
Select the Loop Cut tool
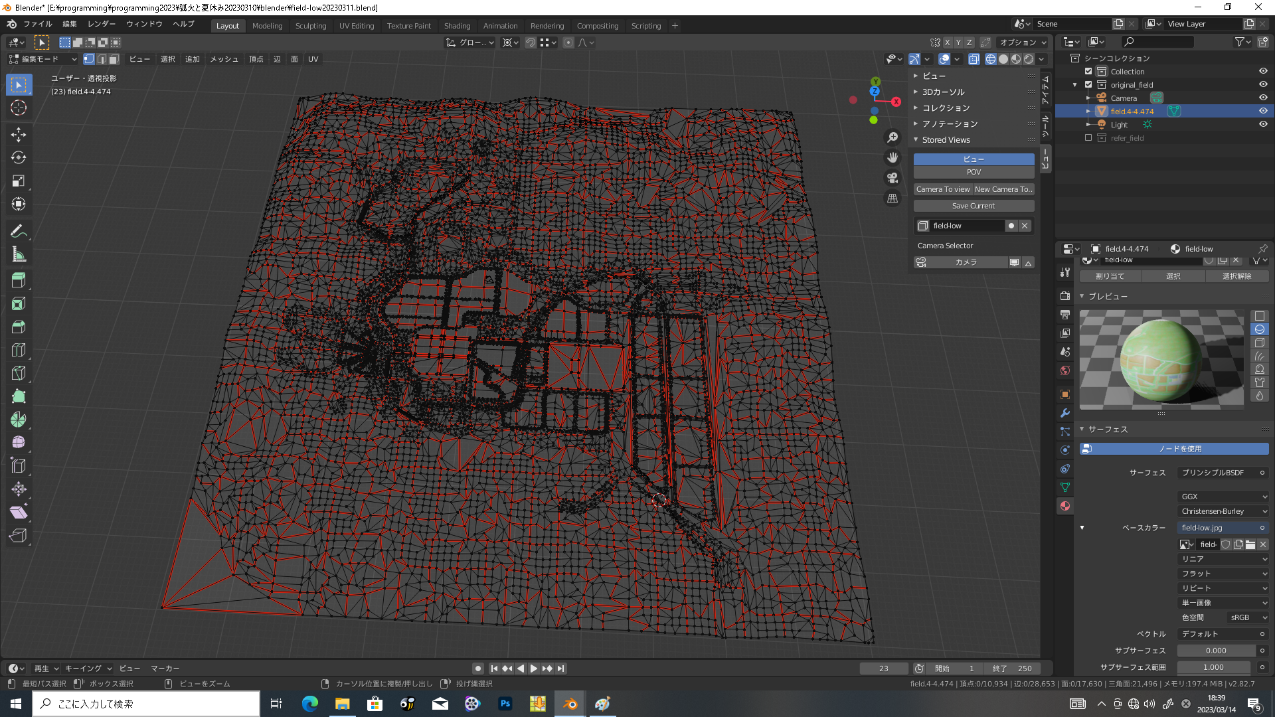point(19,350)
